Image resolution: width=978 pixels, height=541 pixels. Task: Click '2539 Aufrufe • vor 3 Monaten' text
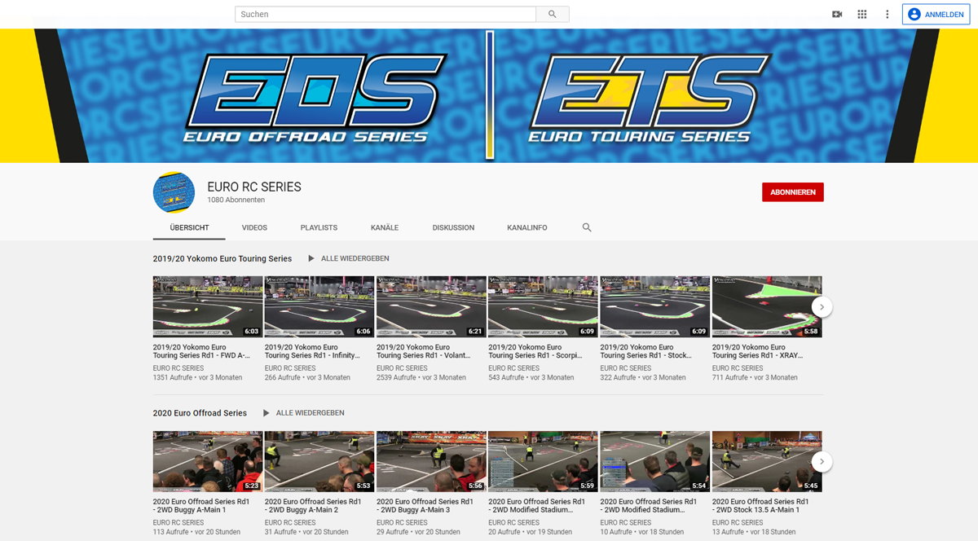click(421, 377)
